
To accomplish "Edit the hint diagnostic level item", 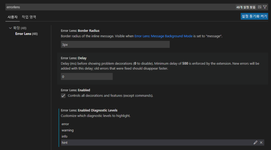I will 256,142.
